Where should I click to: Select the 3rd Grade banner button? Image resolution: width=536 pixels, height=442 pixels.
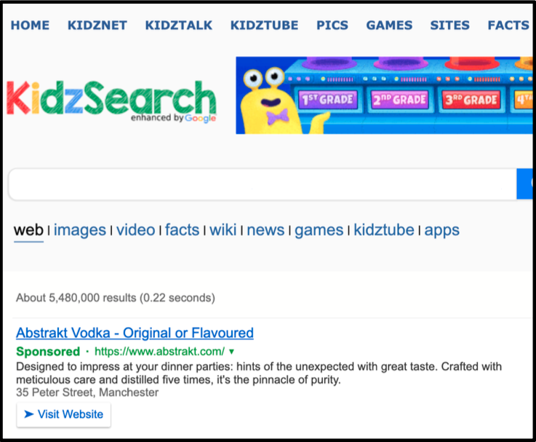(471, 100)
